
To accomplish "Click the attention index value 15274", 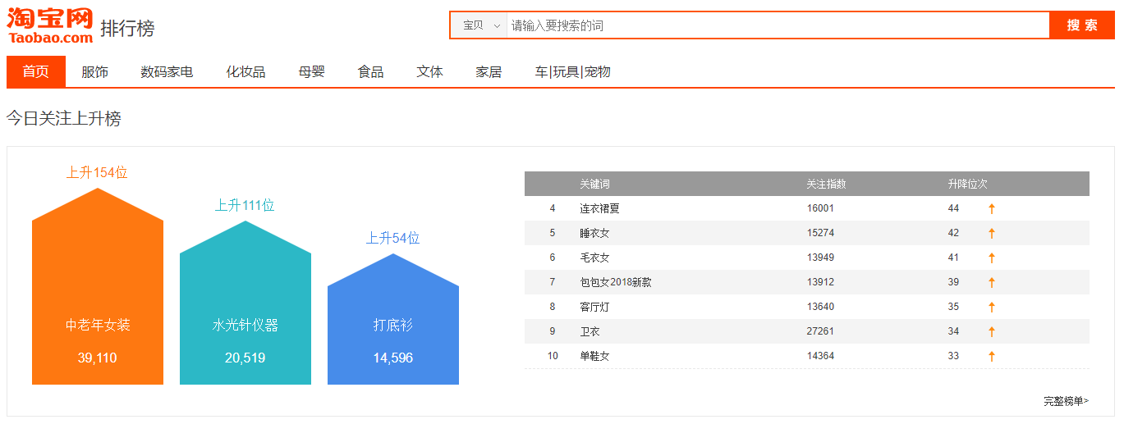I will coord(820,233).
